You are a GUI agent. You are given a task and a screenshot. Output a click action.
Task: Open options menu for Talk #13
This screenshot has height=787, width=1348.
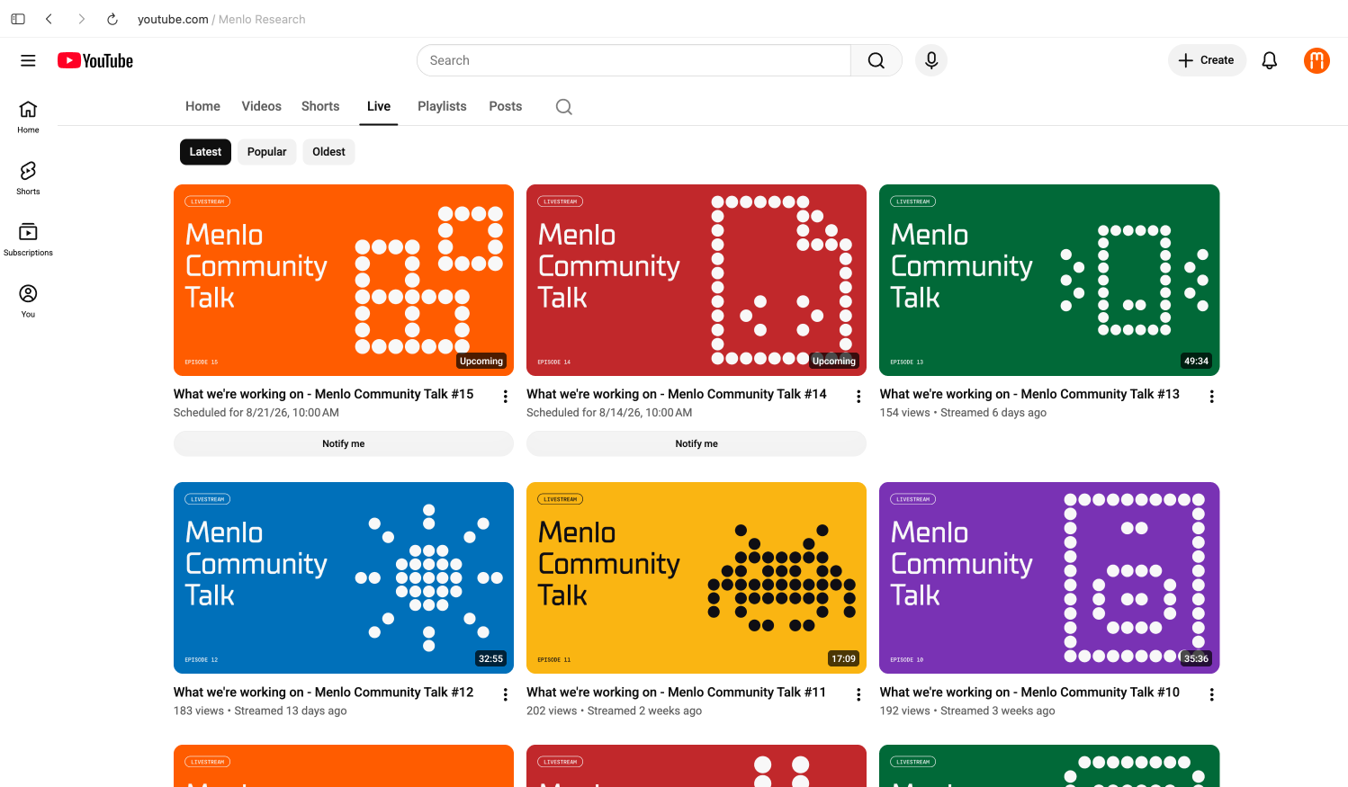click(x=1212, y=397)
